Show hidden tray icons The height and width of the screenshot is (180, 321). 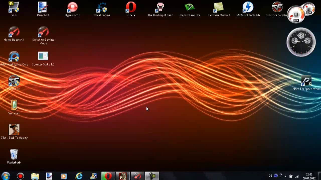[x=285, y=176]
